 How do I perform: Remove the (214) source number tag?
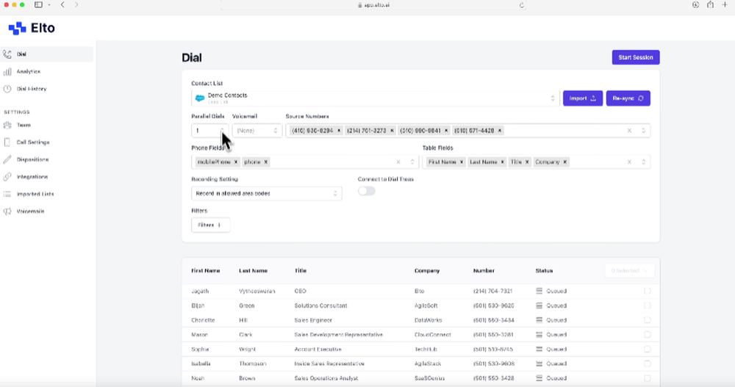pyautogui.click(x=392, y=131)
